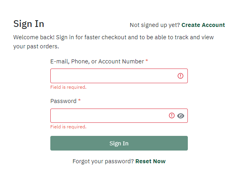233x185 pixels.
Task: Focus the Password input field
Action: pyautogui.click(x=119, y=116)
